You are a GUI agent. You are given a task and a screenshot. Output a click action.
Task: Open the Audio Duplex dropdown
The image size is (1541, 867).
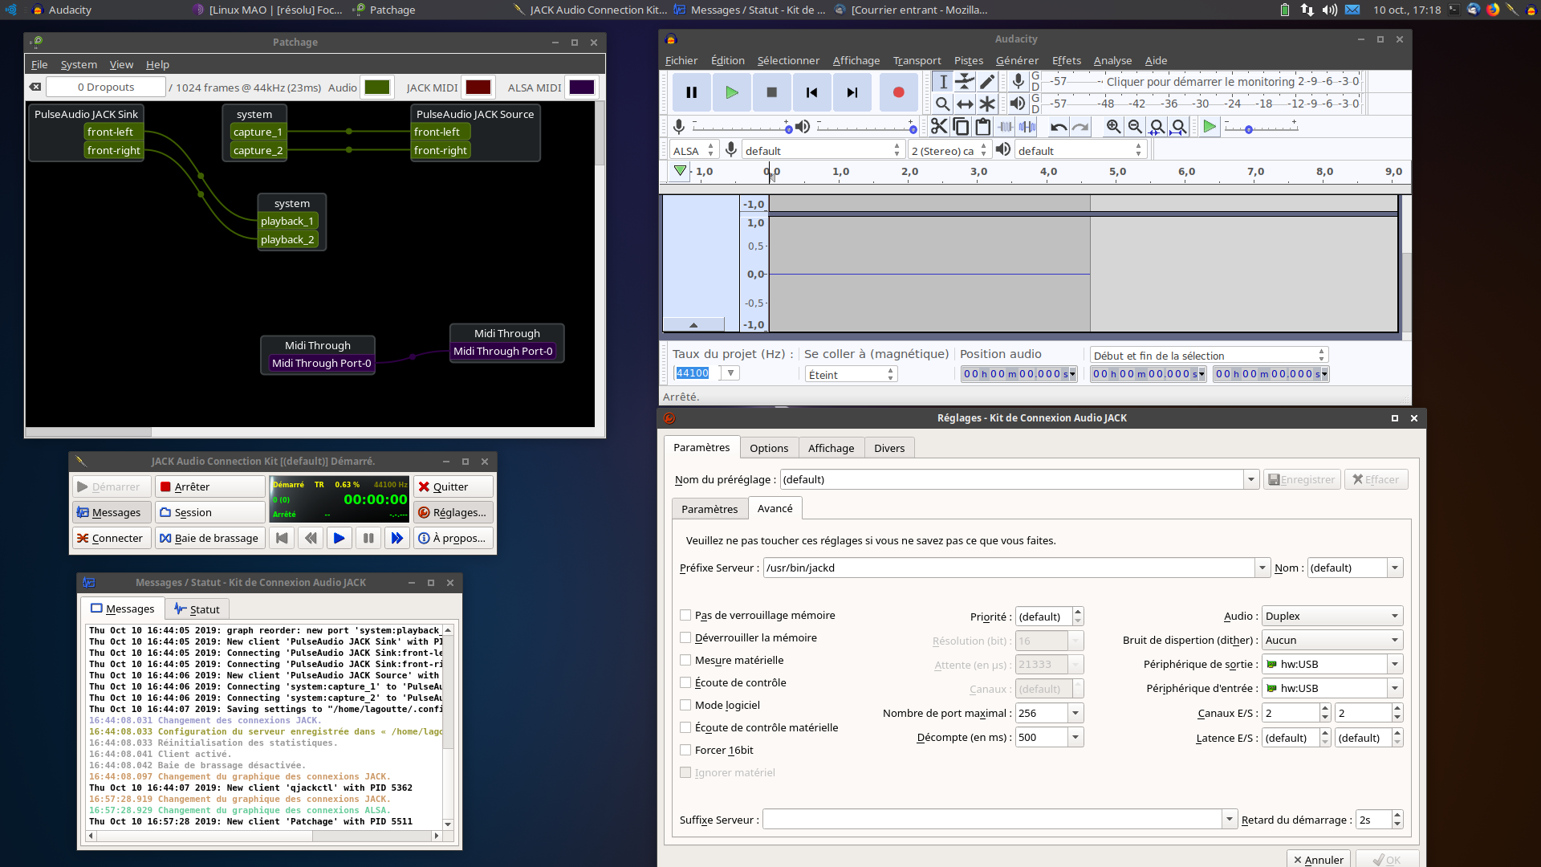(1332, 616)
